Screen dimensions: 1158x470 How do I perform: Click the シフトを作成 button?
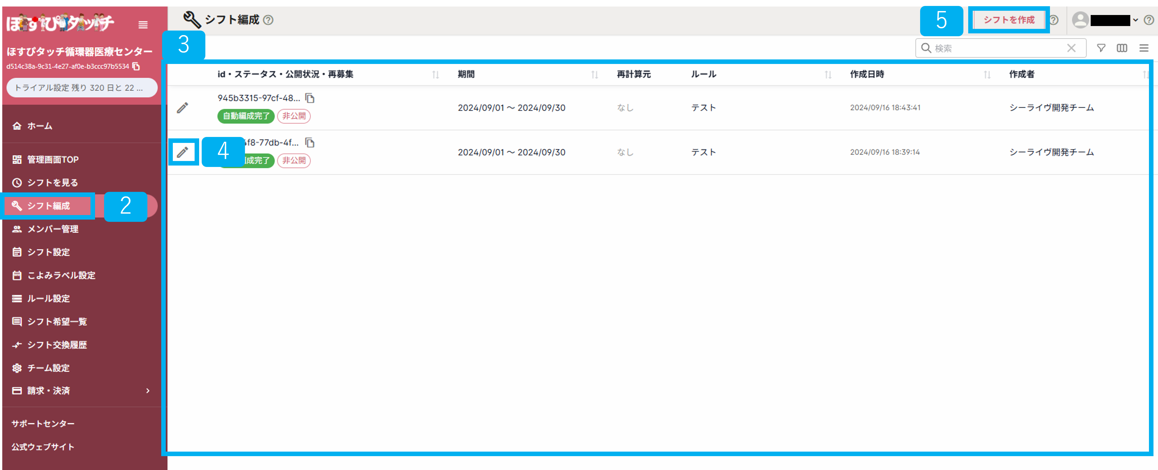click(x=1008, y=20)
